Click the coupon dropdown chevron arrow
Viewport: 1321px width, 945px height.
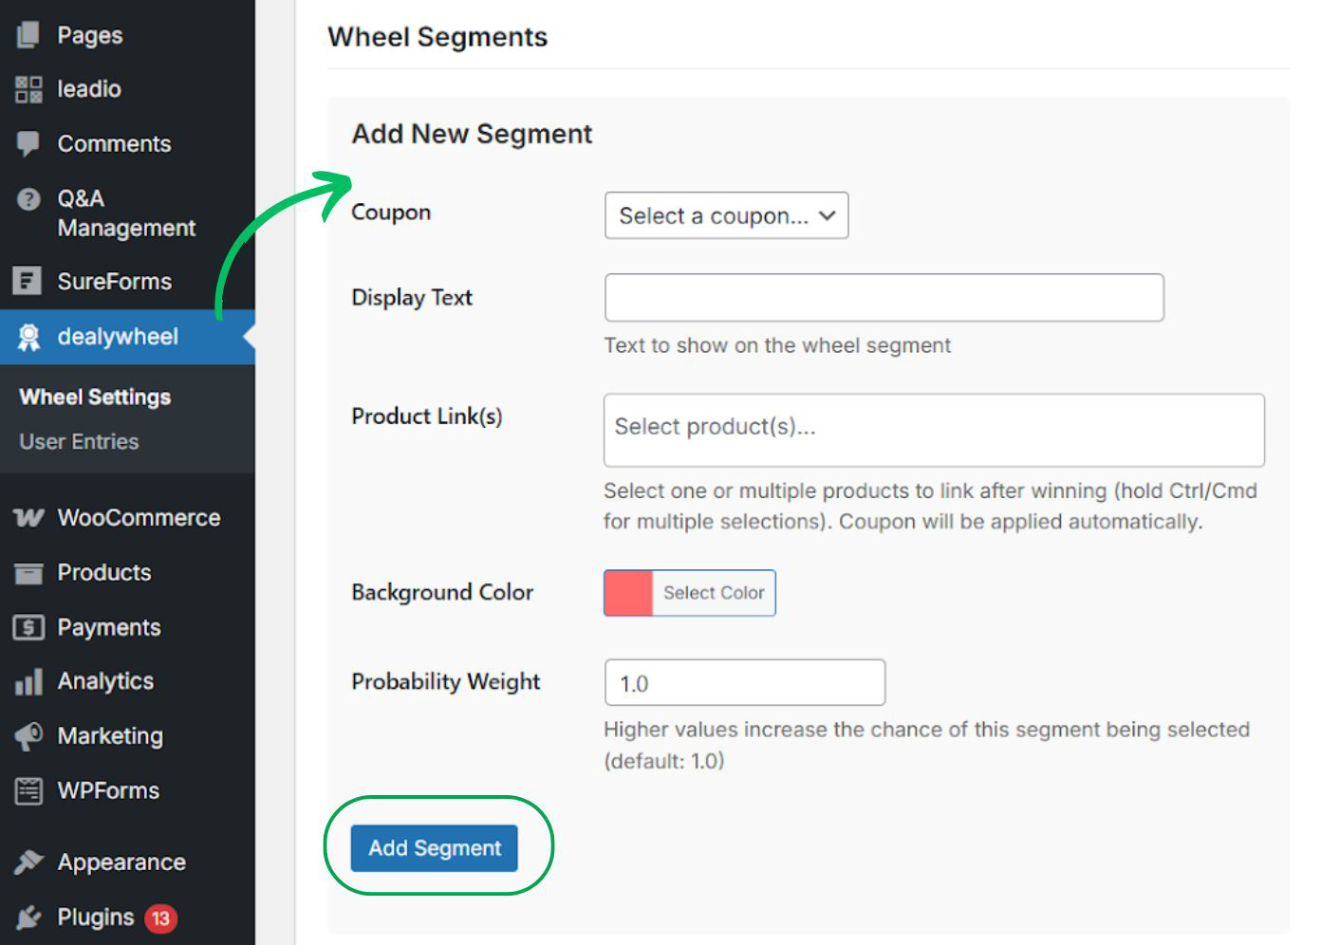pos(827,216)
